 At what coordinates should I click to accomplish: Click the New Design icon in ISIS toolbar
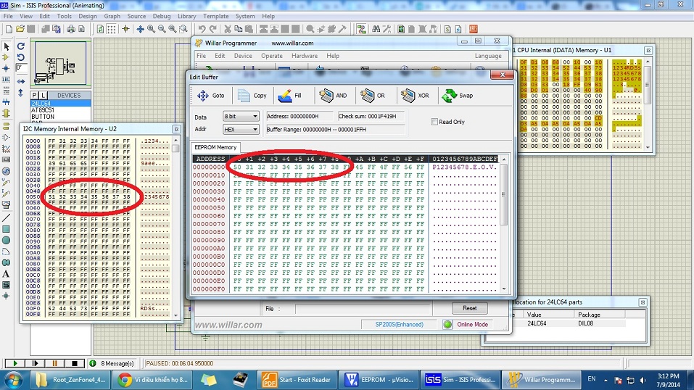[9, 29]
